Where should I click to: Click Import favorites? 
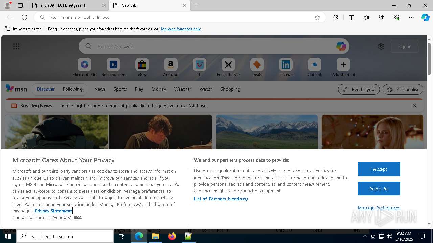pyautogui.click(x=23, y=29)
